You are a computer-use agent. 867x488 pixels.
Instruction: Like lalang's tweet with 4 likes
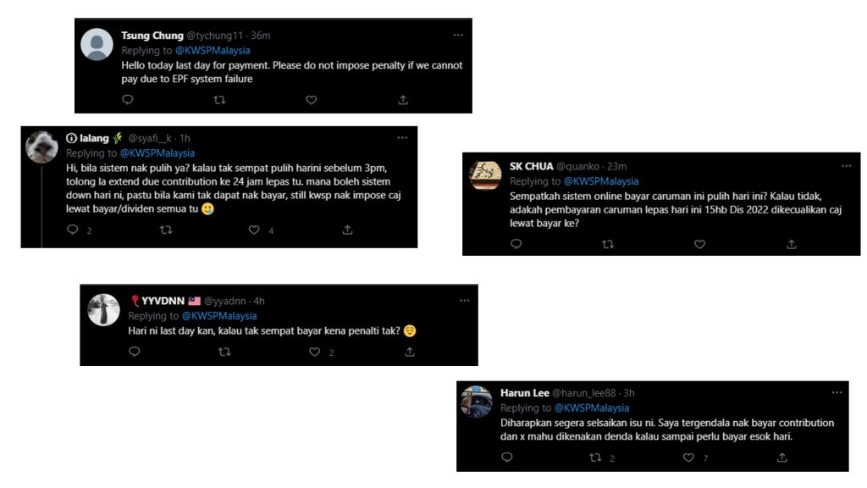(254, 230)
